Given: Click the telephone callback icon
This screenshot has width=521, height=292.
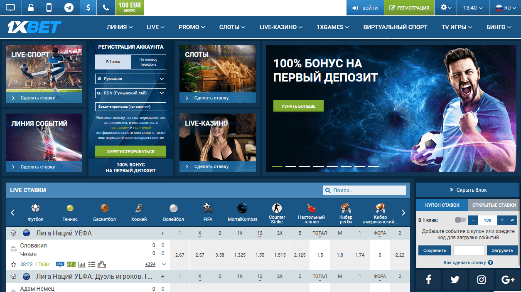Looking at the screenshot, I should (106, 7).
